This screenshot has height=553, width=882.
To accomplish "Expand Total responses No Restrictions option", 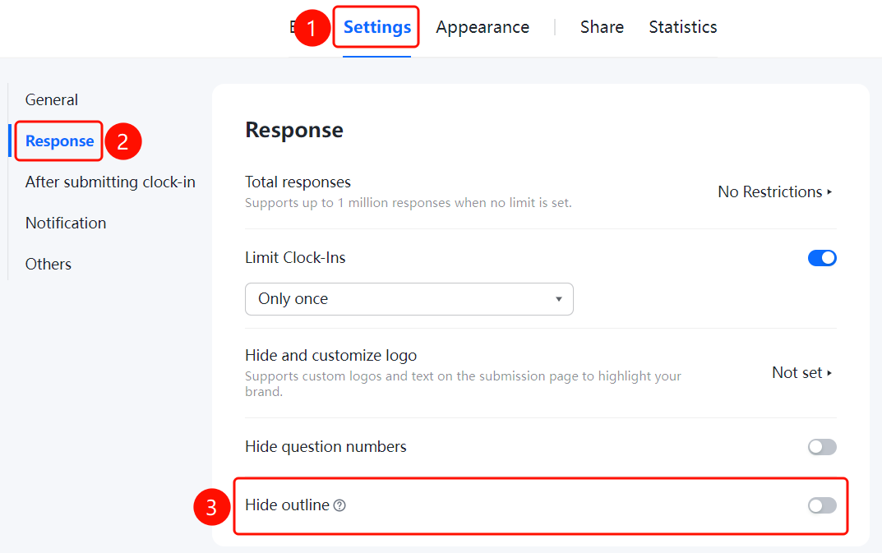I will (774, 191).
